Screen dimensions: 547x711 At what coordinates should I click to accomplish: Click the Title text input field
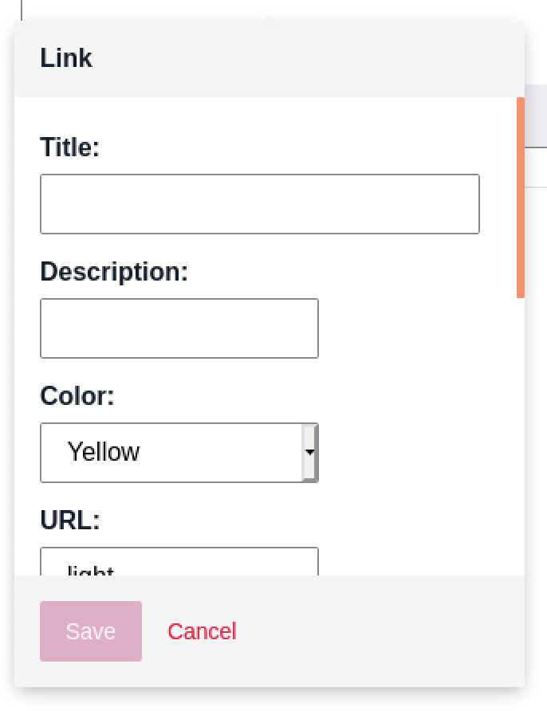click(260, 204)
